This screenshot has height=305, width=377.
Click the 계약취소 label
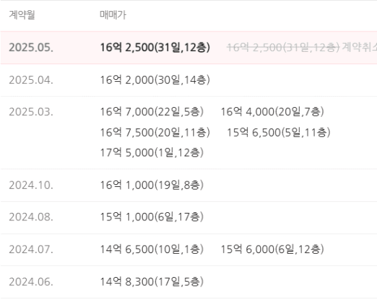(x=359, y=47)
